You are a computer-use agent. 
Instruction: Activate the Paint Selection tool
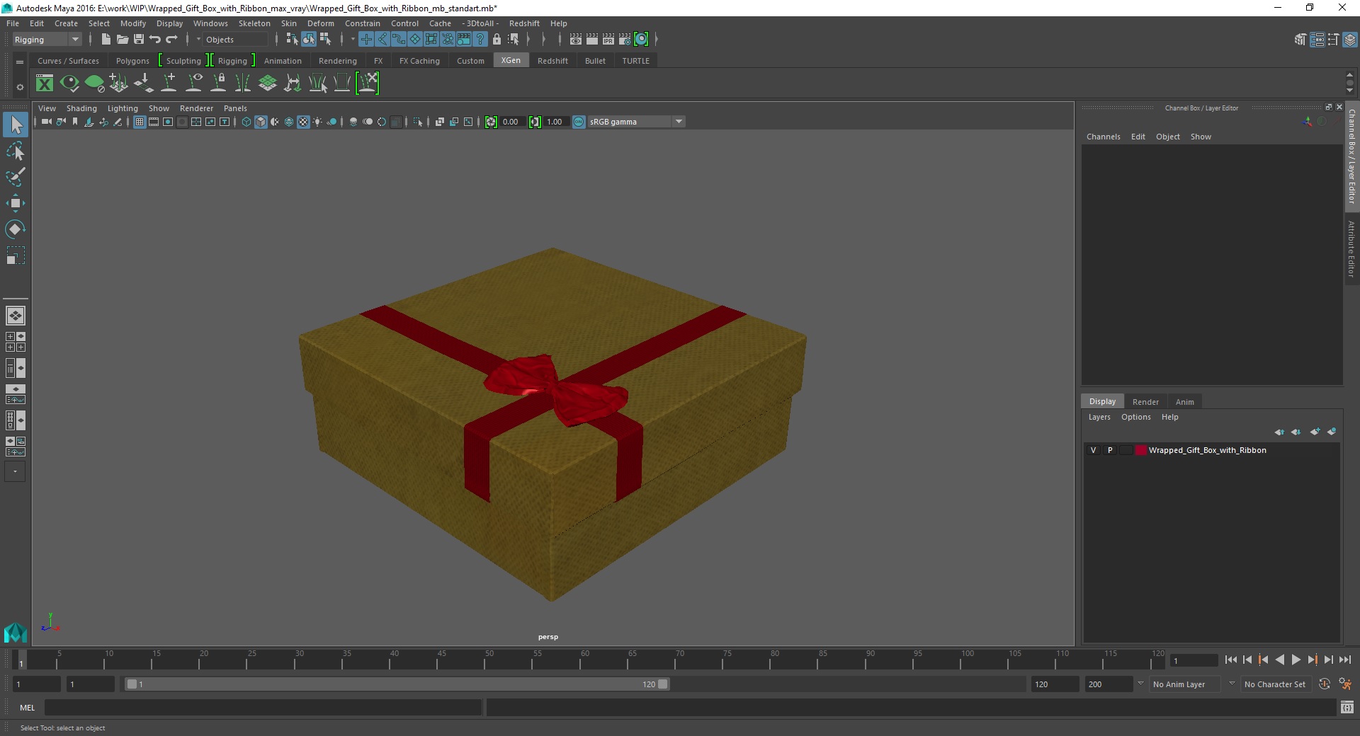pos(16,177)
